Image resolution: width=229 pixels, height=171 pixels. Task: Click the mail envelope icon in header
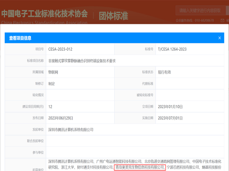(x=222, y=21)
